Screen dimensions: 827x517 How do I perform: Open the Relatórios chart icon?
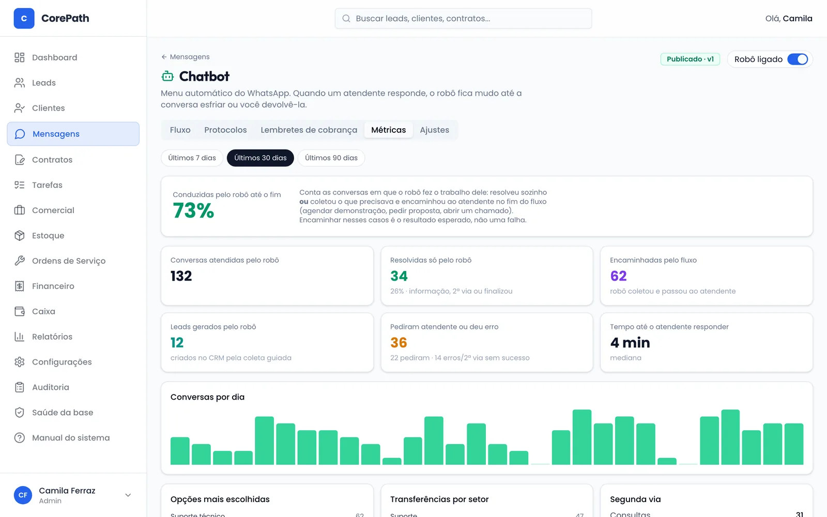pos(20,337)
